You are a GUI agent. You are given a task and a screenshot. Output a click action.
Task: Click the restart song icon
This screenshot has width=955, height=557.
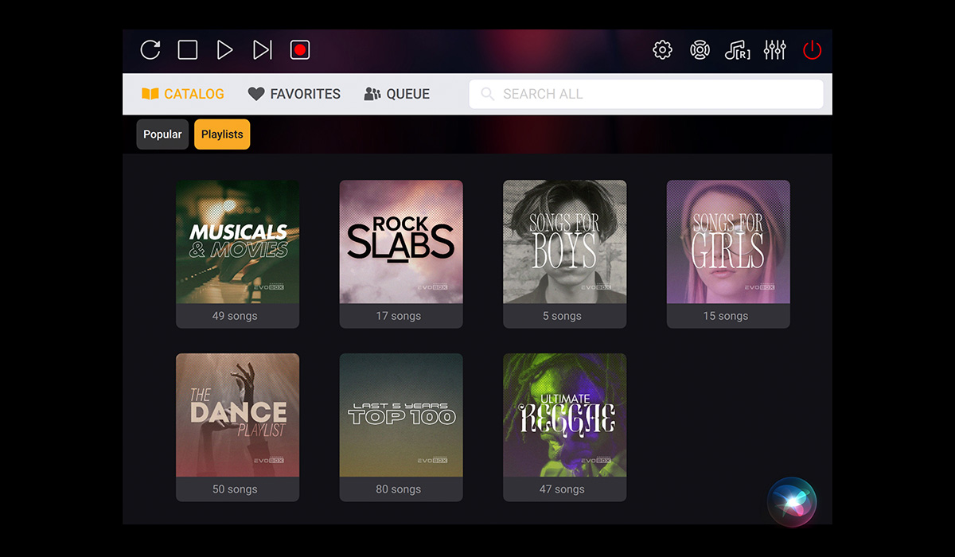(x=150, y=50)
